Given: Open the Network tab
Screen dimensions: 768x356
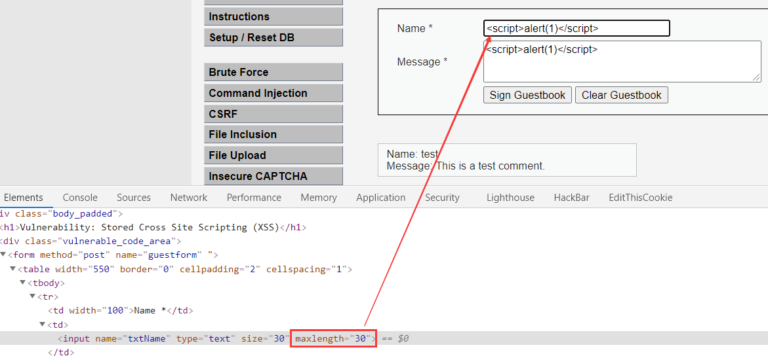Looking at the screenshot, I should point(189,198).
